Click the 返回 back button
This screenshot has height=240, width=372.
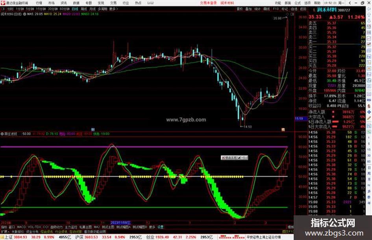pyautogui.click(x=303, y=9)
